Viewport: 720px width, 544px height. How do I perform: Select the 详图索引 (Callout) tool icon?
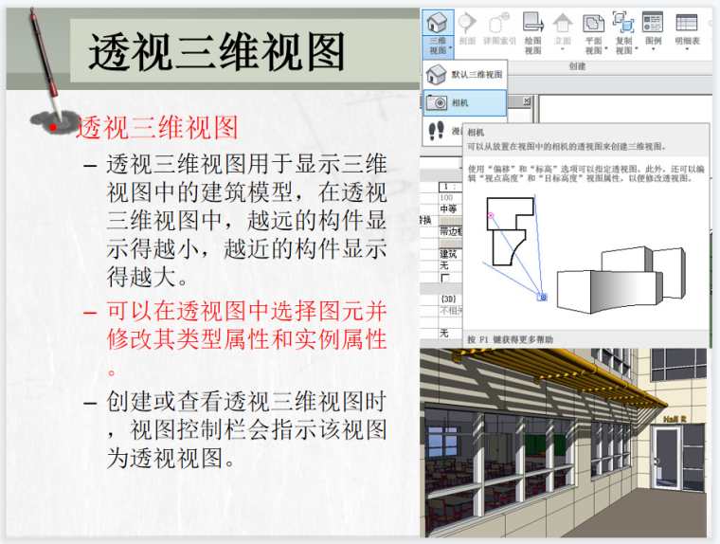[498, 23]
